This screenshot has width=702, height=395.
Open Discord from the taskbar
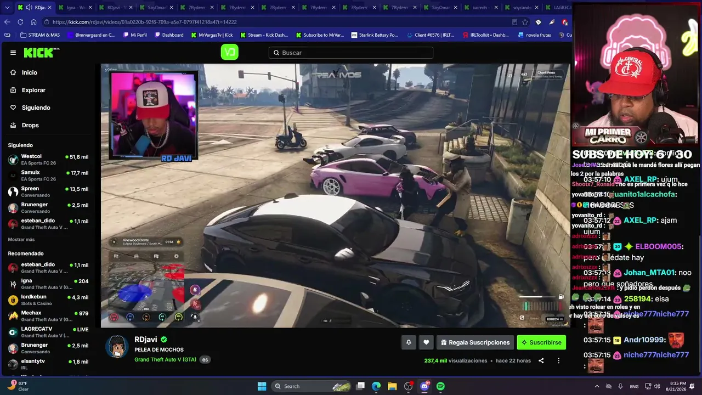[x=424, y=386]
